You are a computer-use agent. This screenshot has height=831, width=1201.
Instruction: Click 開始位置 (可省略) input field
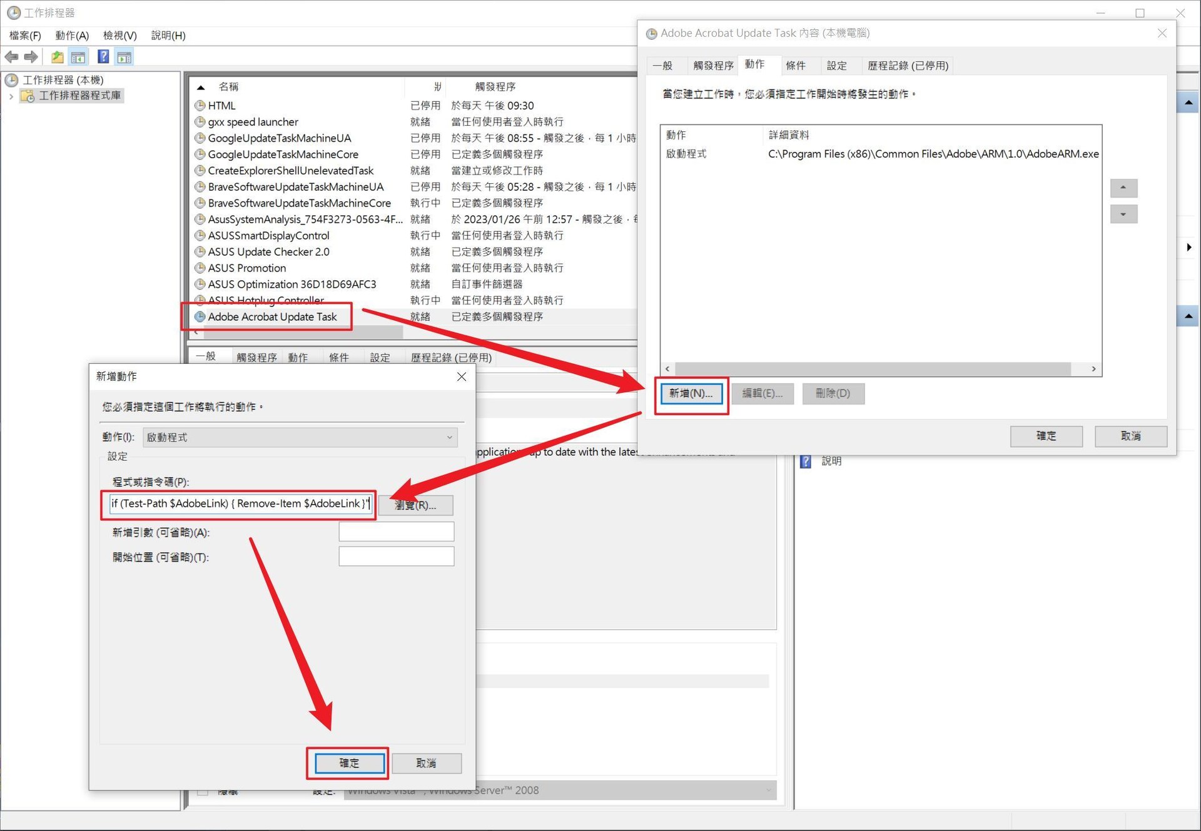click(397, 557)
